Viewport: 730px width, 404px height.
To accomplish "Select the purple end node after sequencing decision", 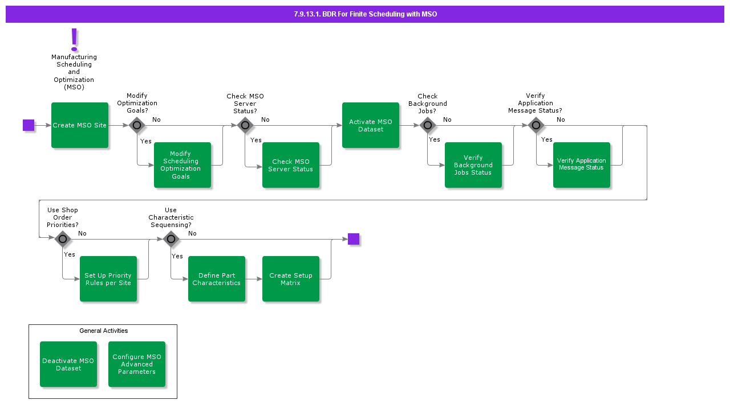I will pyautogui.click(x=354, y=239).
